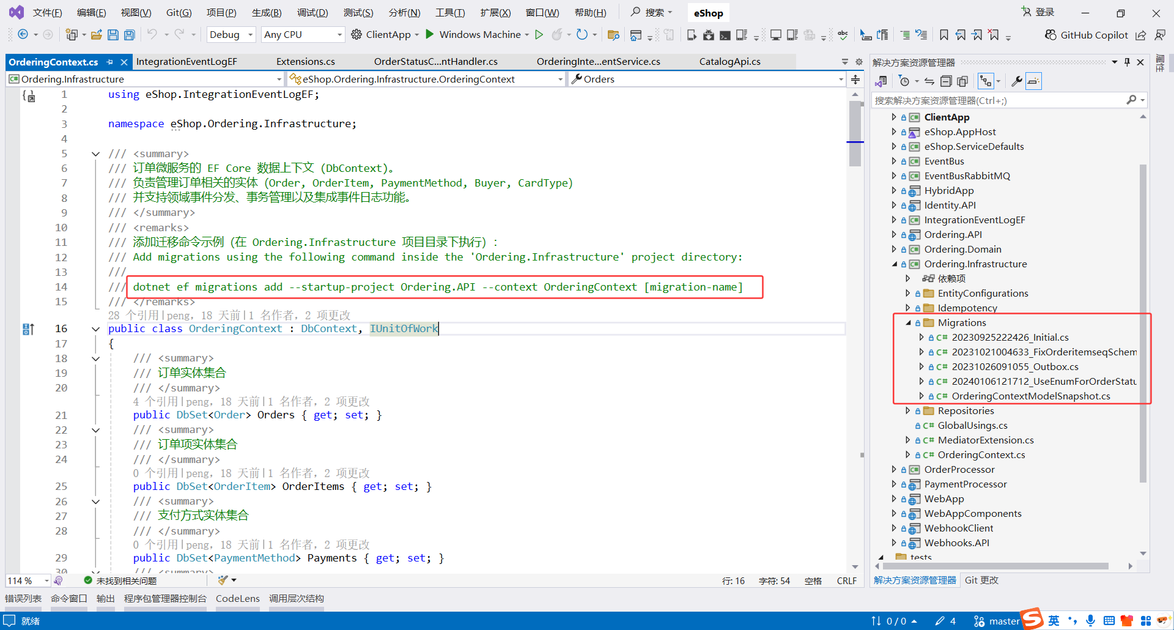Click the share icon beside GitHub Copilot
The image size is (1174, 630).
click(1141, 35)
